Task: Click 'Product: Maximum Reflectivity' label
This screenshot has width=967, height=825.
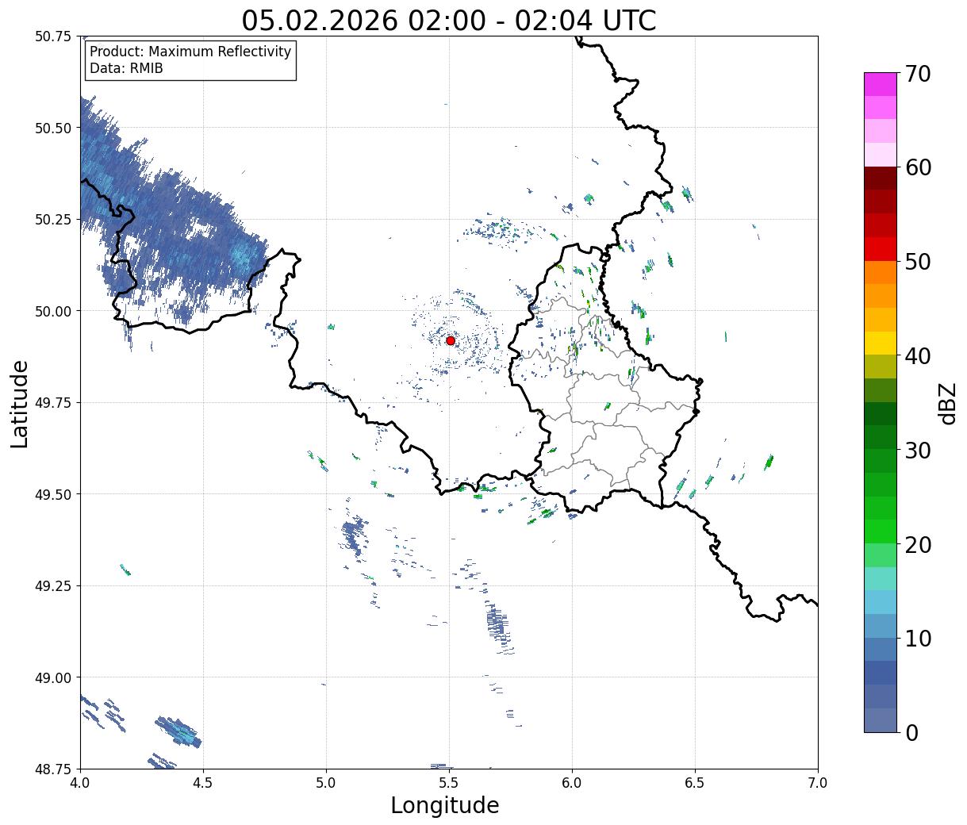Action: tap(190, 52)
